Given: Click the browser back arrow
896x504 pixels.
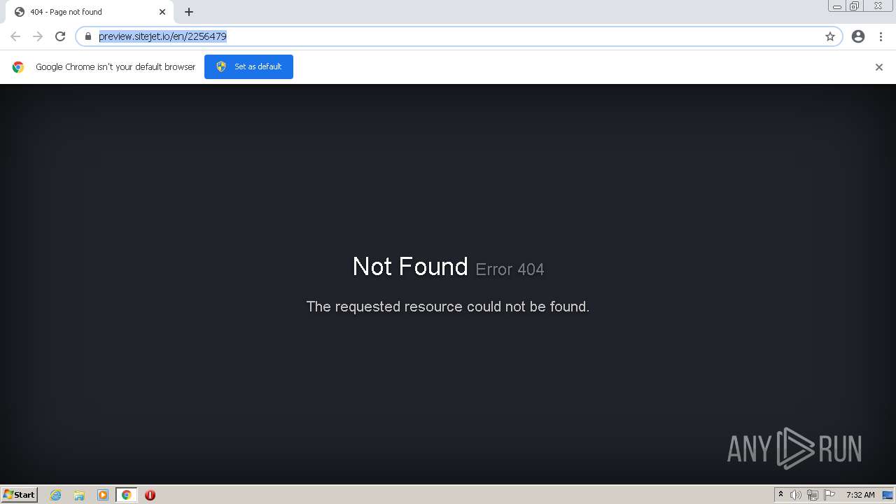Looking at the screenshot, I should pos(15,36).
